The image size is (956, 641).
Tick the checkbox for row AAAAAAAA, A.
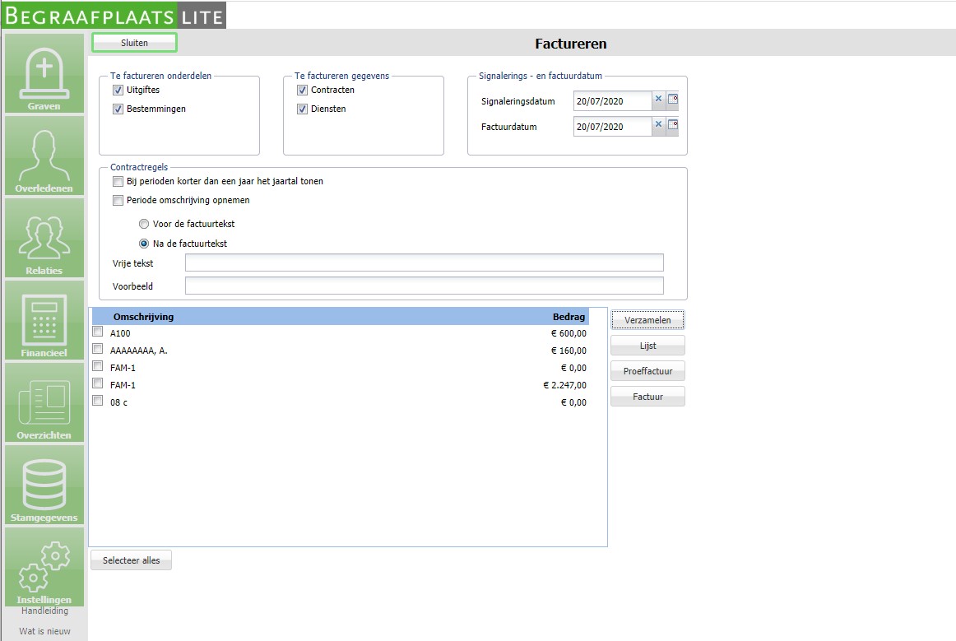tap(98, 349)
